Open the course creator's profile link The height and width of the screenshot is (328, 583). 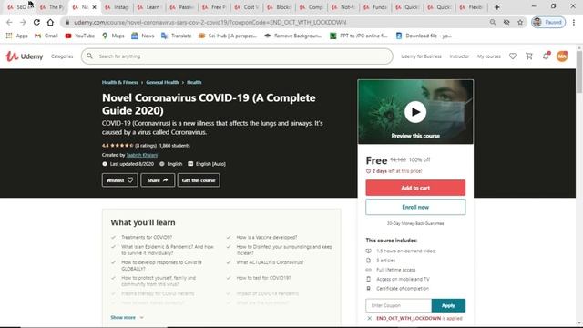coord(142,155)
